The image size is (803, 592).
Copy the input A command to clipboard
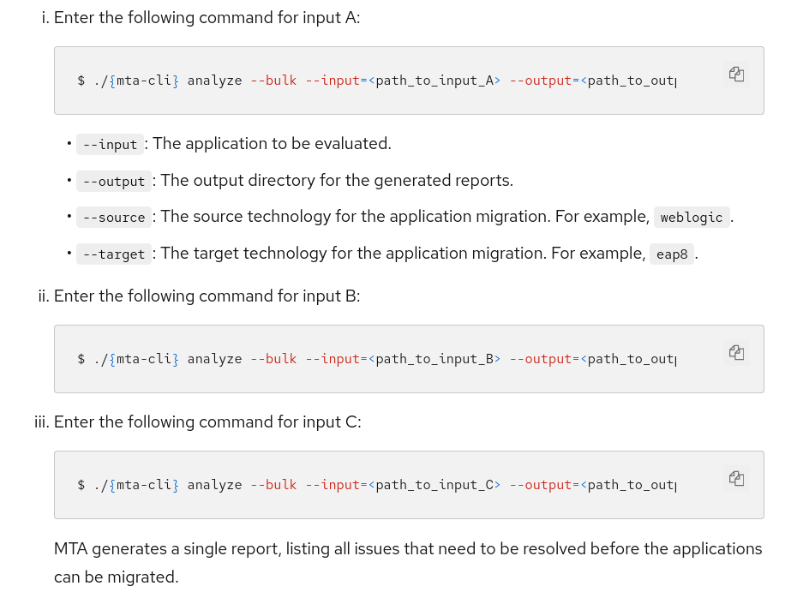[736, 75]
